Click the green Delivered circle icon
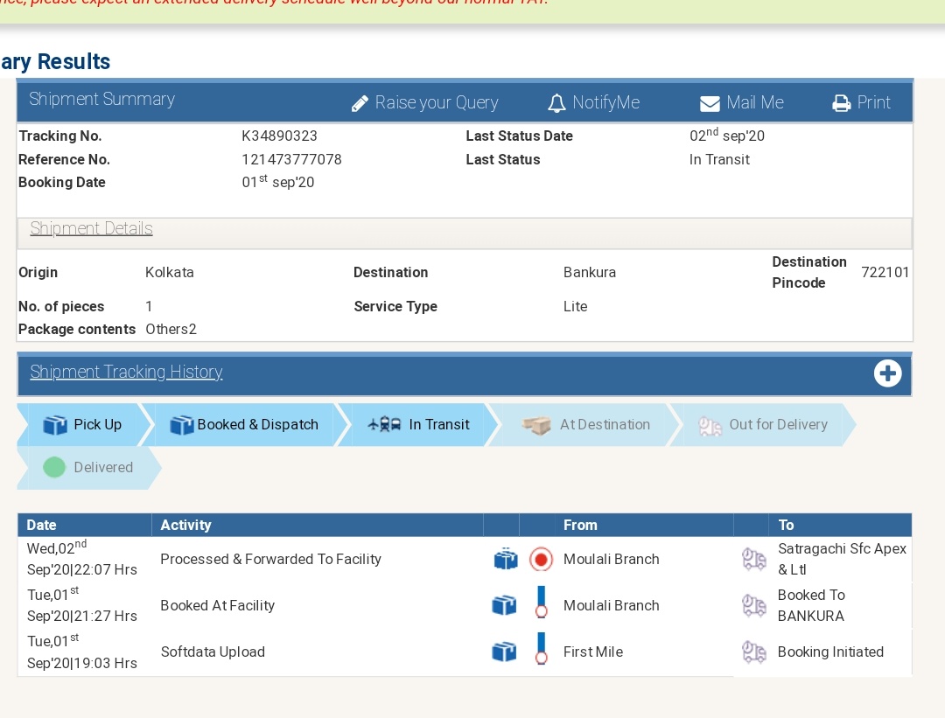This screenshot has width=945, height=718. 54,467
